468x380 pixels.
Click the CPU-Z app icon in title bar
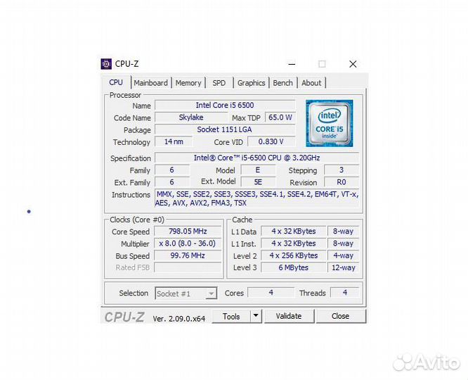click(107, 64)
